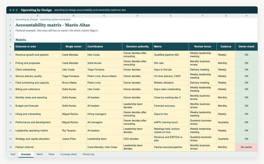The width and height of the screenshot is (264, 164).
Task: Open the Review log tab
Action: point(88,154)
